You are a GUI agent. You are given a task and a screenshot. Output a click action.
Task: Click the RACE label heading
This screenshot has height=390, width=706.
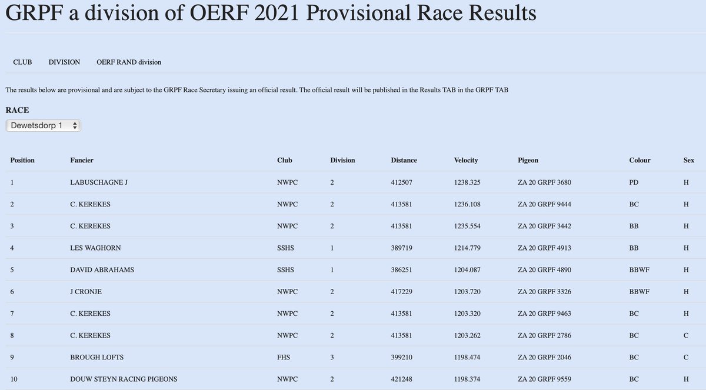click(x=17, y=110)
